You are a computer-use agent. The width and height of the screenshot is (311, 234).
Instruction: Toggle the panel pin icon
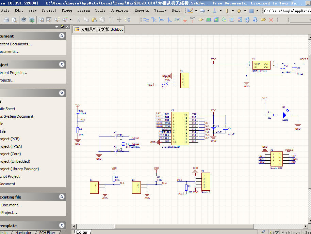62,27
